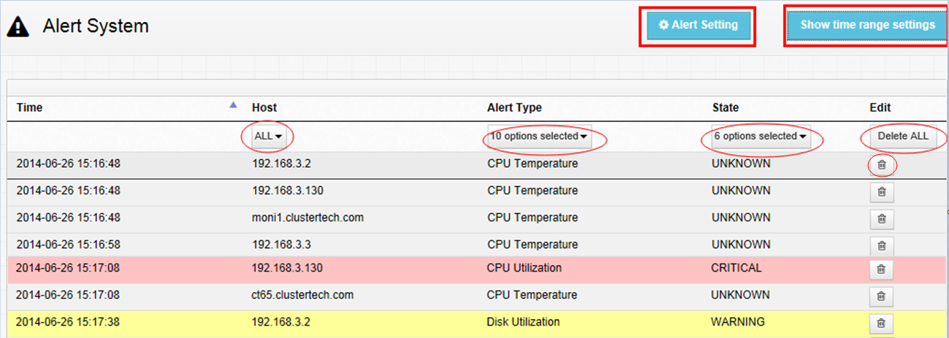This screenshot has height=338, width=949.
Task: Sort by the Alert Type column header
Action: tap(514, 107)
